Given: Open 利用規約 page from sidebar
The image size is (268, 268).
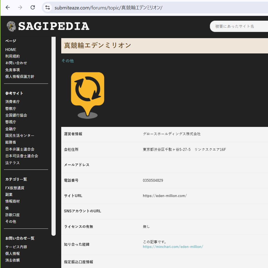Looking at the screenshot, I should (13, 56).
